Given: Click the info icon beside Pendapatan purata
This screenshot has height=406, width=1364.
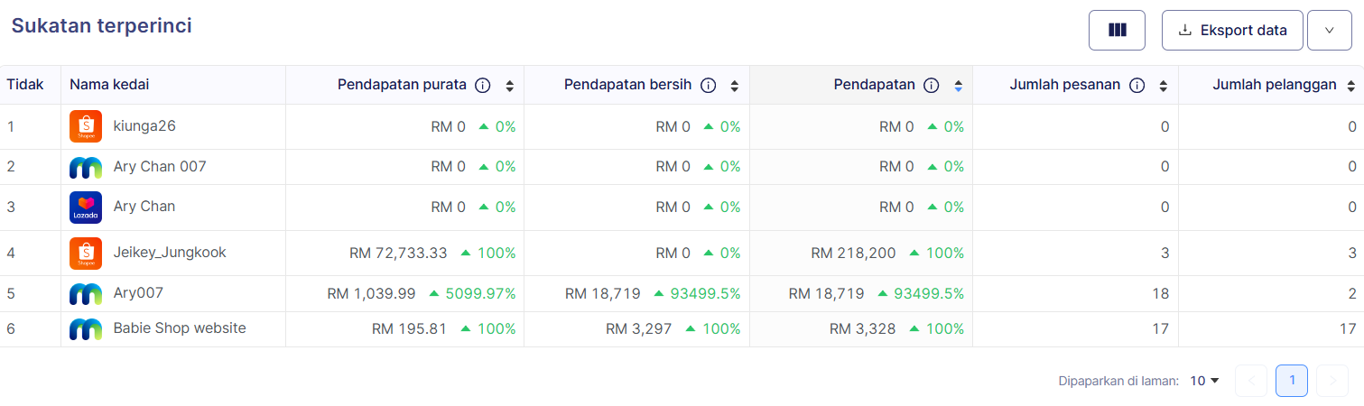Looking at the screenshot, I should (x=483, y=86).
